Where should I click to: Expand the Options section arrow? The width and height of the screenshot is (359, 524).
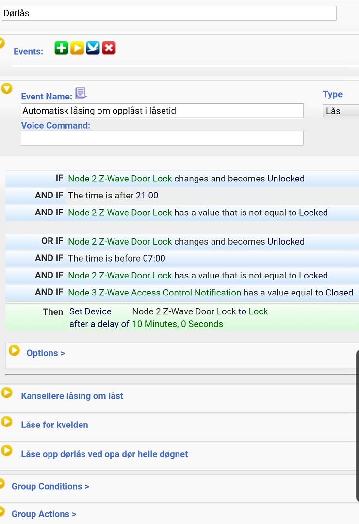[15, 350]
